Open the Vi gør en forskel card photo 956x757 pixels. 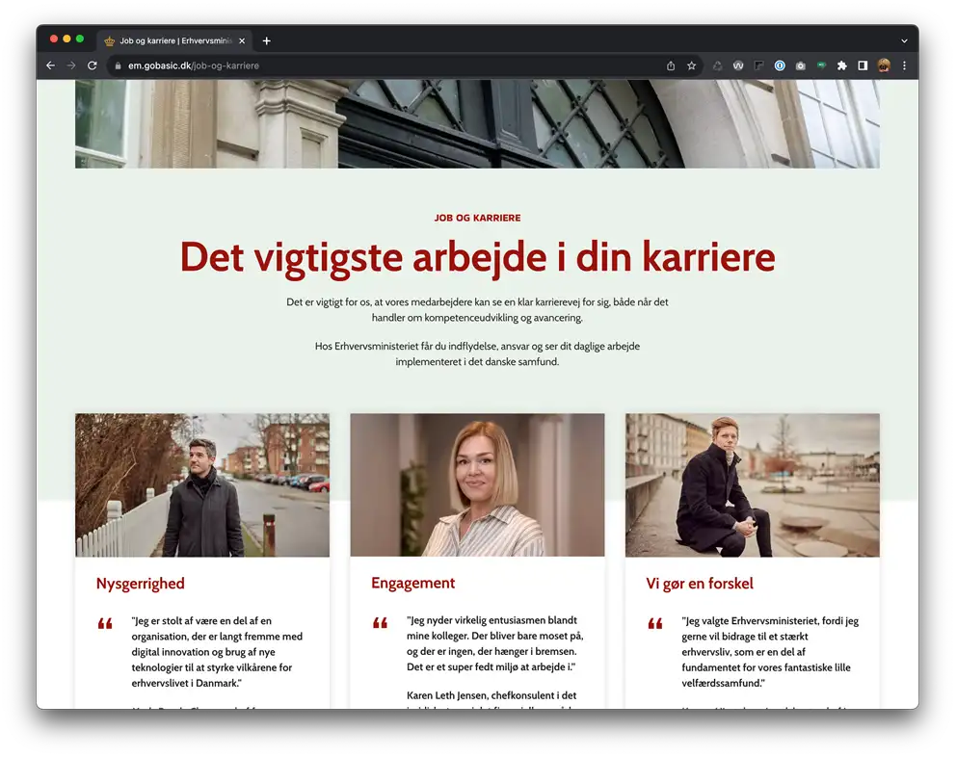[752, 485]
